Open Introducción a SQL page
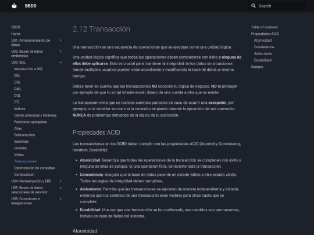This screenshot has width=314, height=235. pos(28,69)
